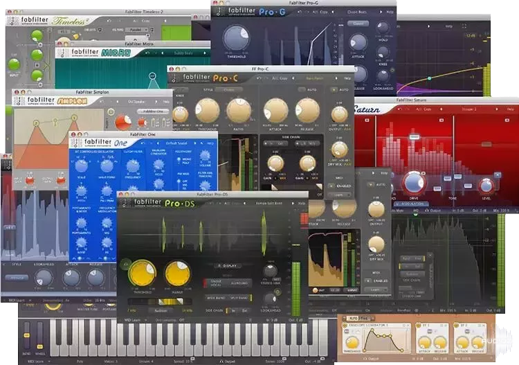Click Timeless Input green knob
This screenshot has width=519, height=365.
point(15,64)
